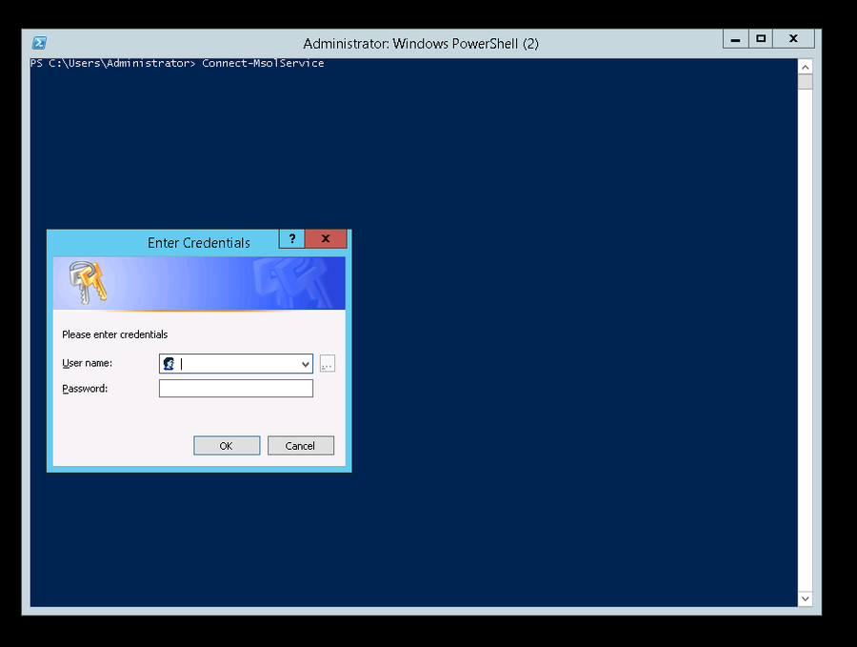
Task: Maximize the PowerShell window
Action: 760,39
